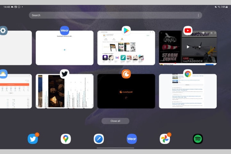Launch Galaxy Wearable from the dock
Image resolution: width=231 pixels, height=154 pixels.
click(132, 139)
